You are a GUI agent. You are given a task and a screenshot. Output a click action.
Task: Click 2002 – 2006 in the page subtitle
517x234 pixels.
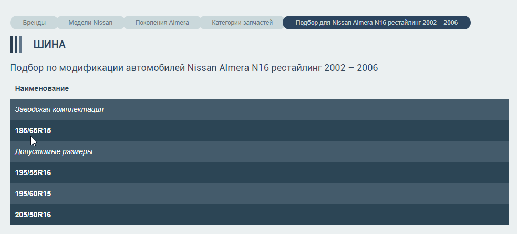click(351, 68)
